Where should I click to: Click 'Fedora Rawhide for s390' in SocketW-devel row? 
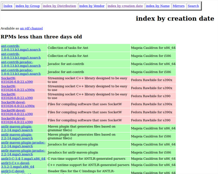[x=151, y=120]
